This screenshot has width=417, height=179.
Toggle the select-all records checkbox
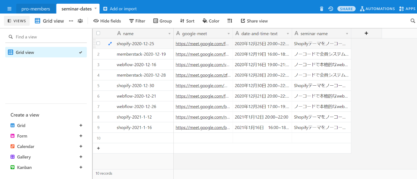pyautogui.click(x=98, y=33)
